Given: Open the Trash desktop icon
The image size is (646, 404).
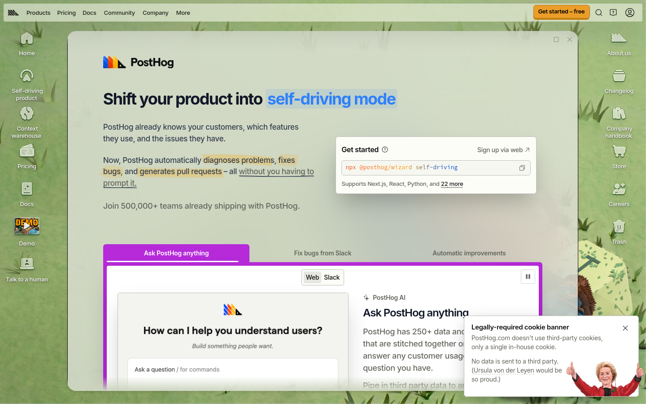Looking at the screenshot, I should pyautogui.click(x=619, y=232).
